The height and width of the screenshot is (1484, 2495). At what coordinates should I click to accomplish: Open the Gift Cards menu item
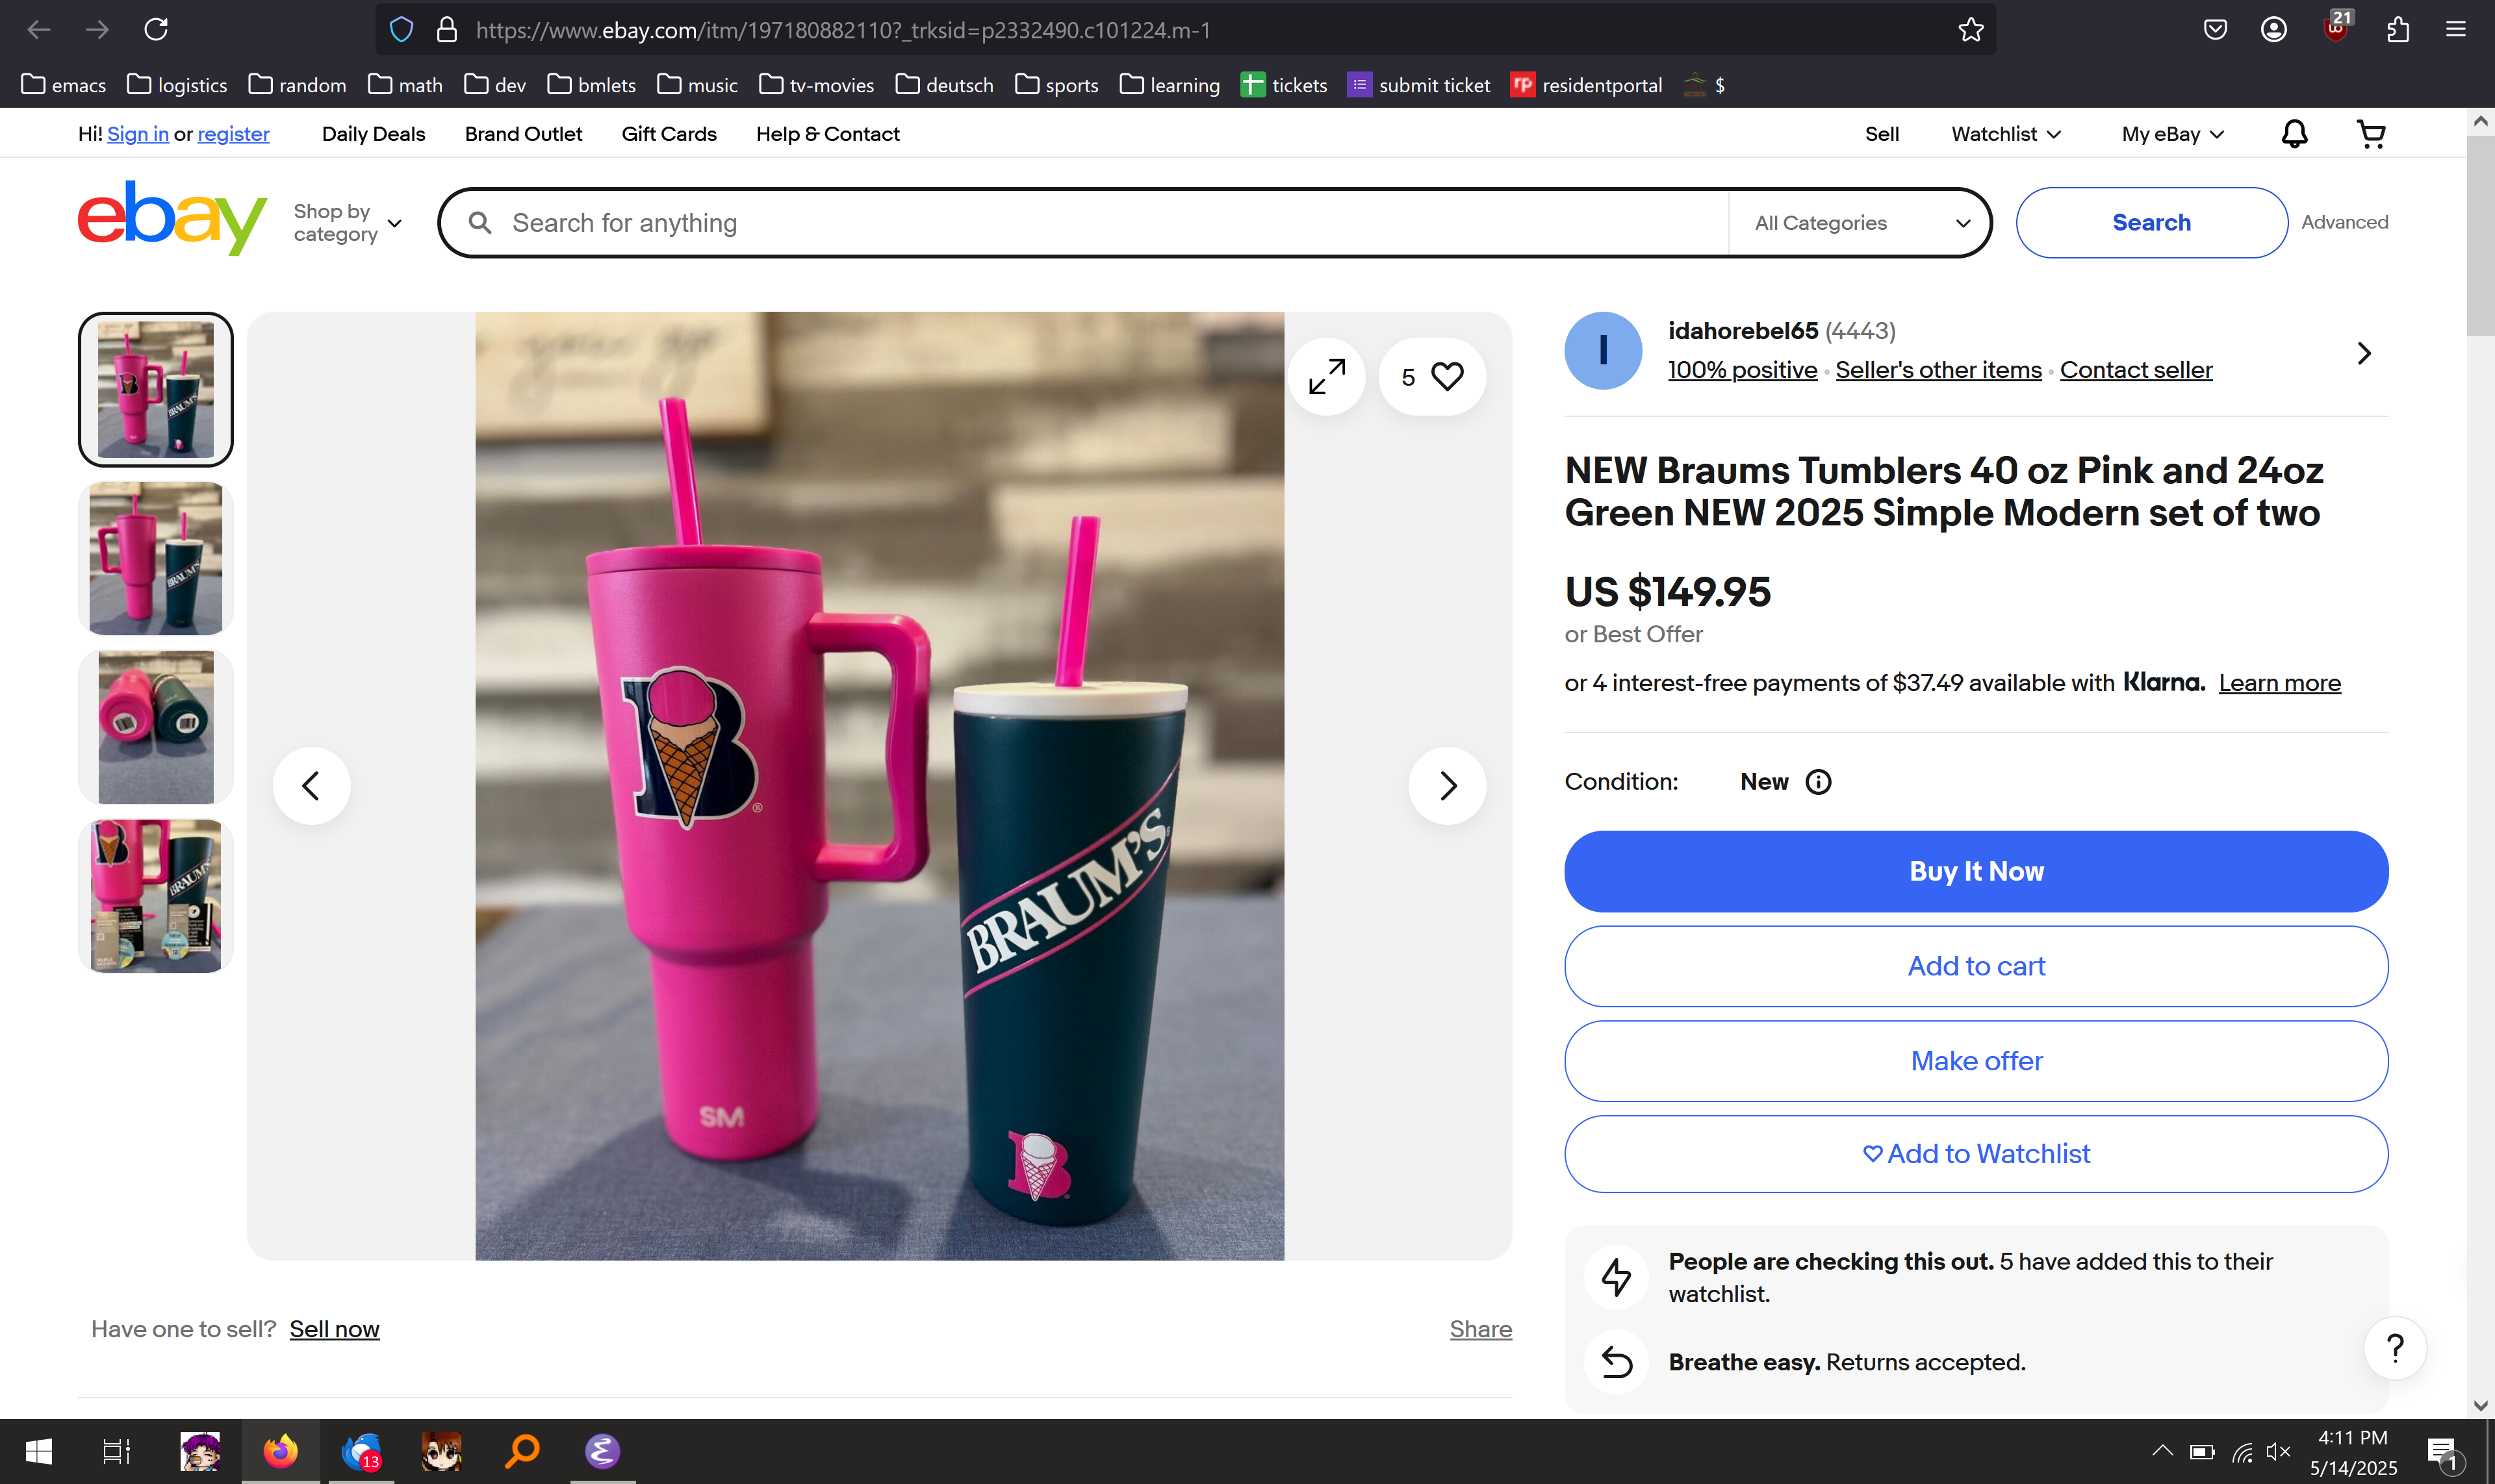point(669,134)
